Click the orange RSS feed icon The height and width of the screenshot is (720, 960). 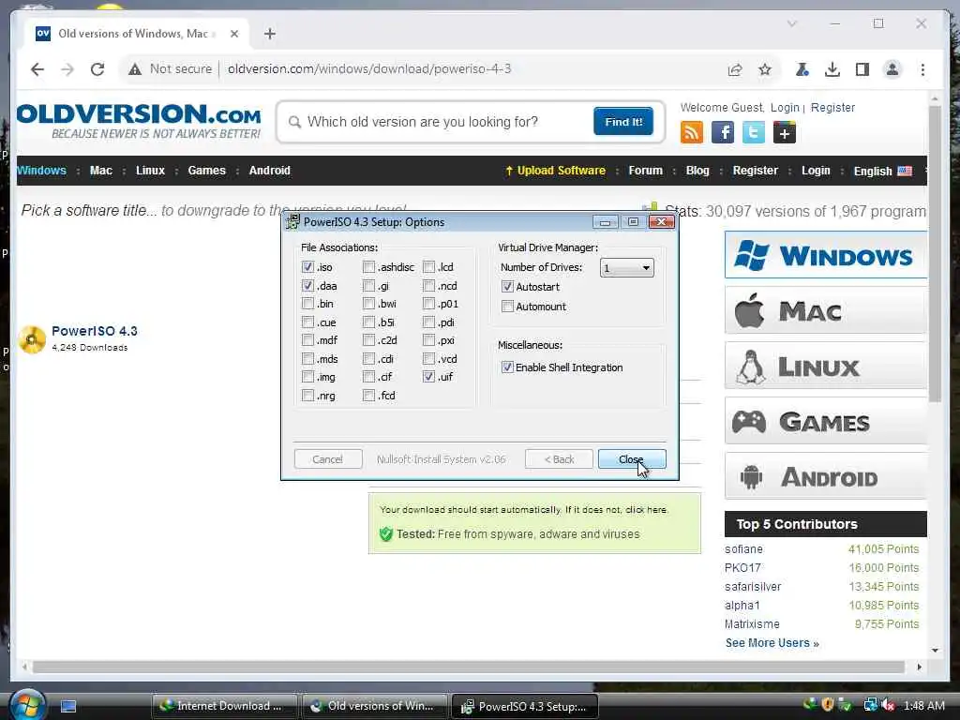(x=691, y=132)
